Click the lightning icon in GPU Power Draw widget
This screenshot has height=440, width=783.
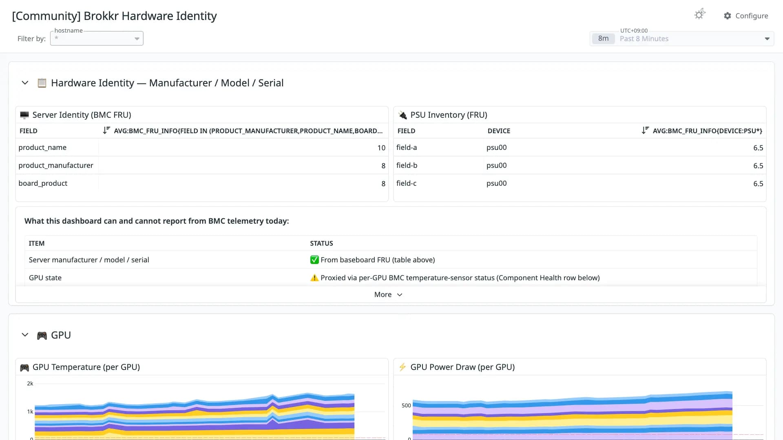(x=403, y=367)
